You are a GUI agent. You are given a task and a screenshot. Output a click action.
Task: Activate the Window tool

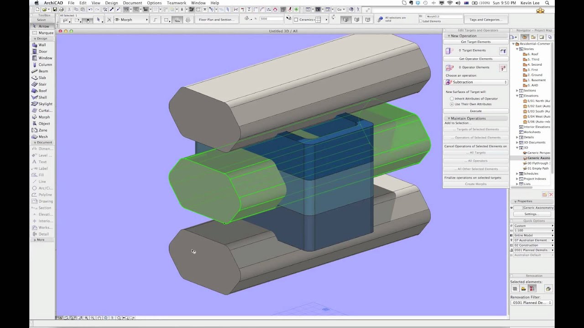[42, 58]
